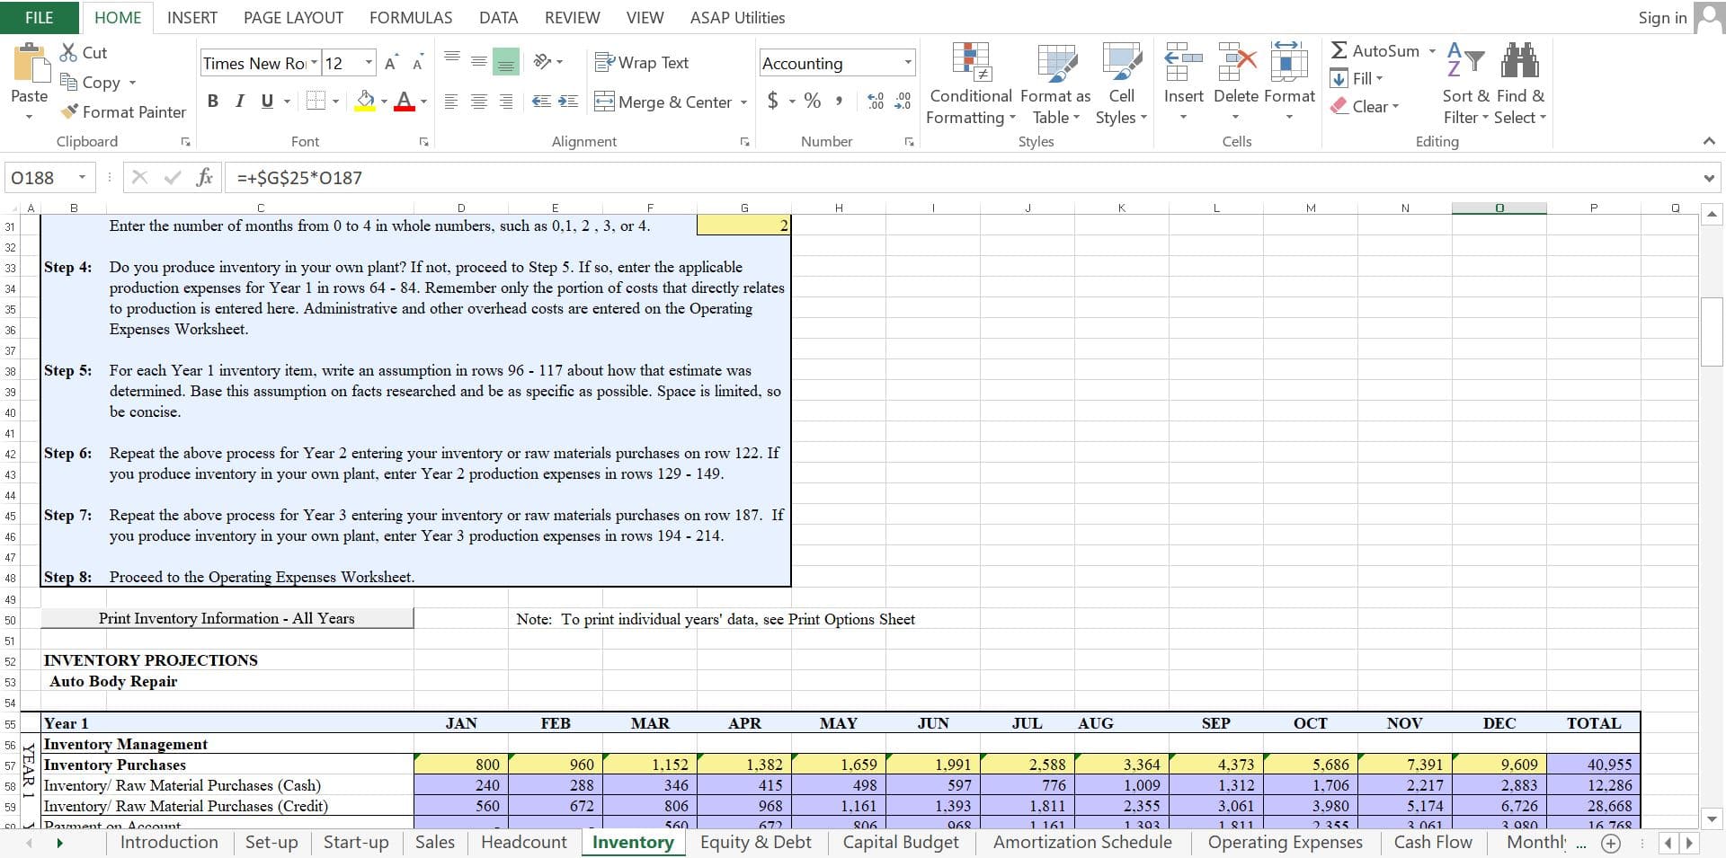Set bottom vertical alignment
The image size is (1726, 858).
tap(506, 61)
